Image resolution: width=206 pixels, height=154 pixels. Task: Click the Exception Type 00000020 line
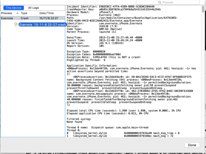pos(86,52)
